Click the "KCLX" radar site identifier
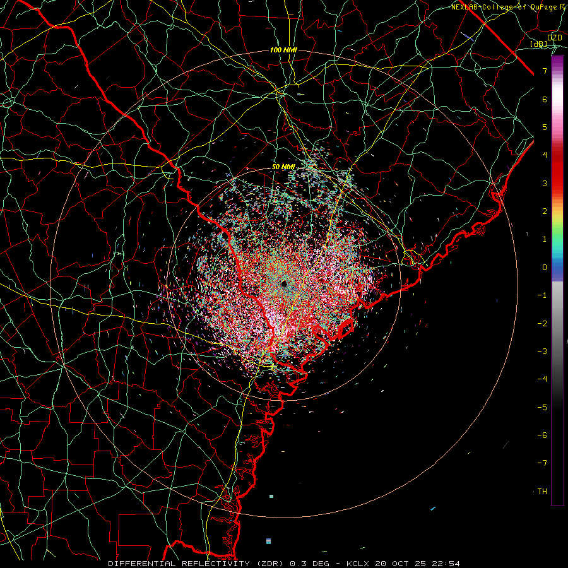The image size is (568, 568). coord(358,564)
